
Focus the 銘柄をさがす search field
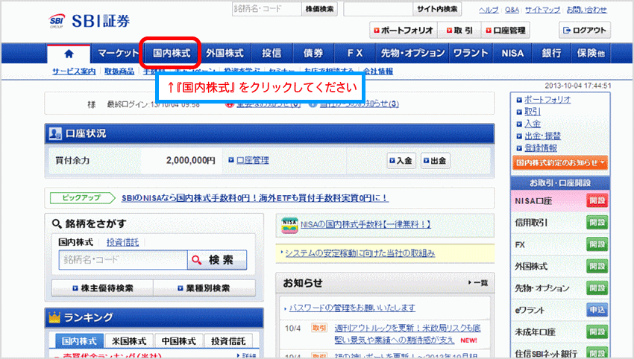coord(123,260)
